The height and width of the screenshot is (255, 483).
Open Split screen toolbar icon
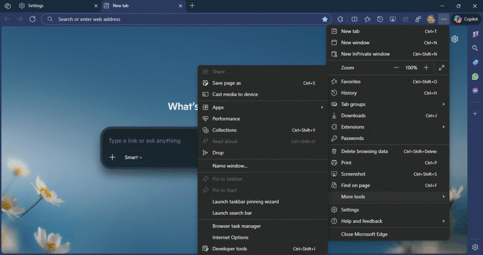(355, 19)
